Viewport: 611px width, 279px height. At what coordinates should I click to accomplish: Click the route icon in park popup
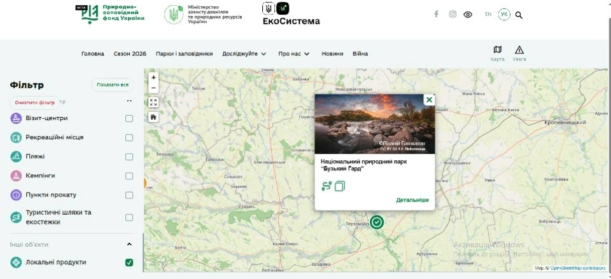(327, 186)
